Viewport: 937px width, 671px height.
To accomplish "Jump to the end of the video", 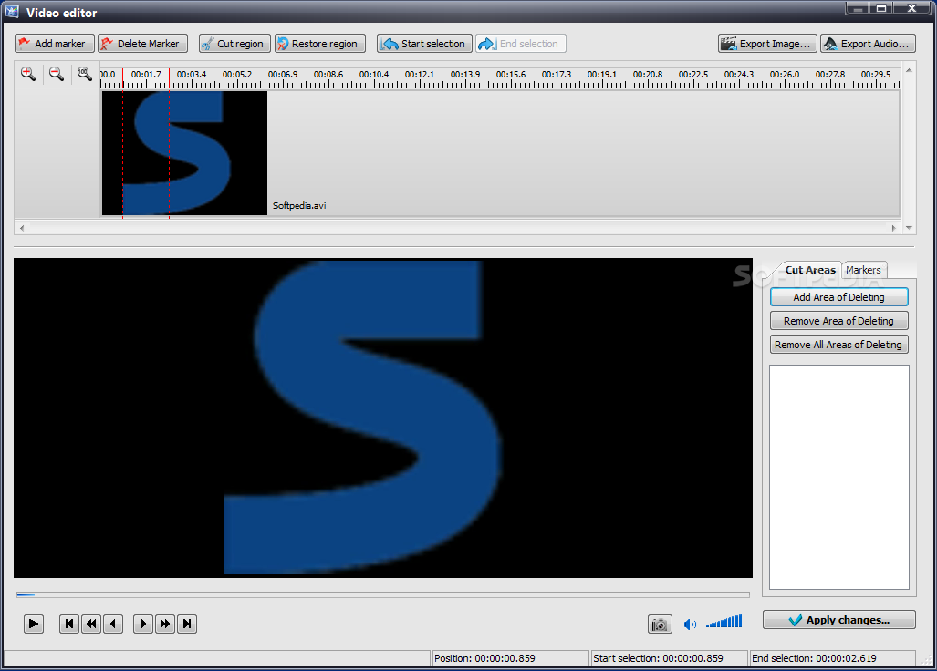I will pyautogui.click(x=187, y=624).
